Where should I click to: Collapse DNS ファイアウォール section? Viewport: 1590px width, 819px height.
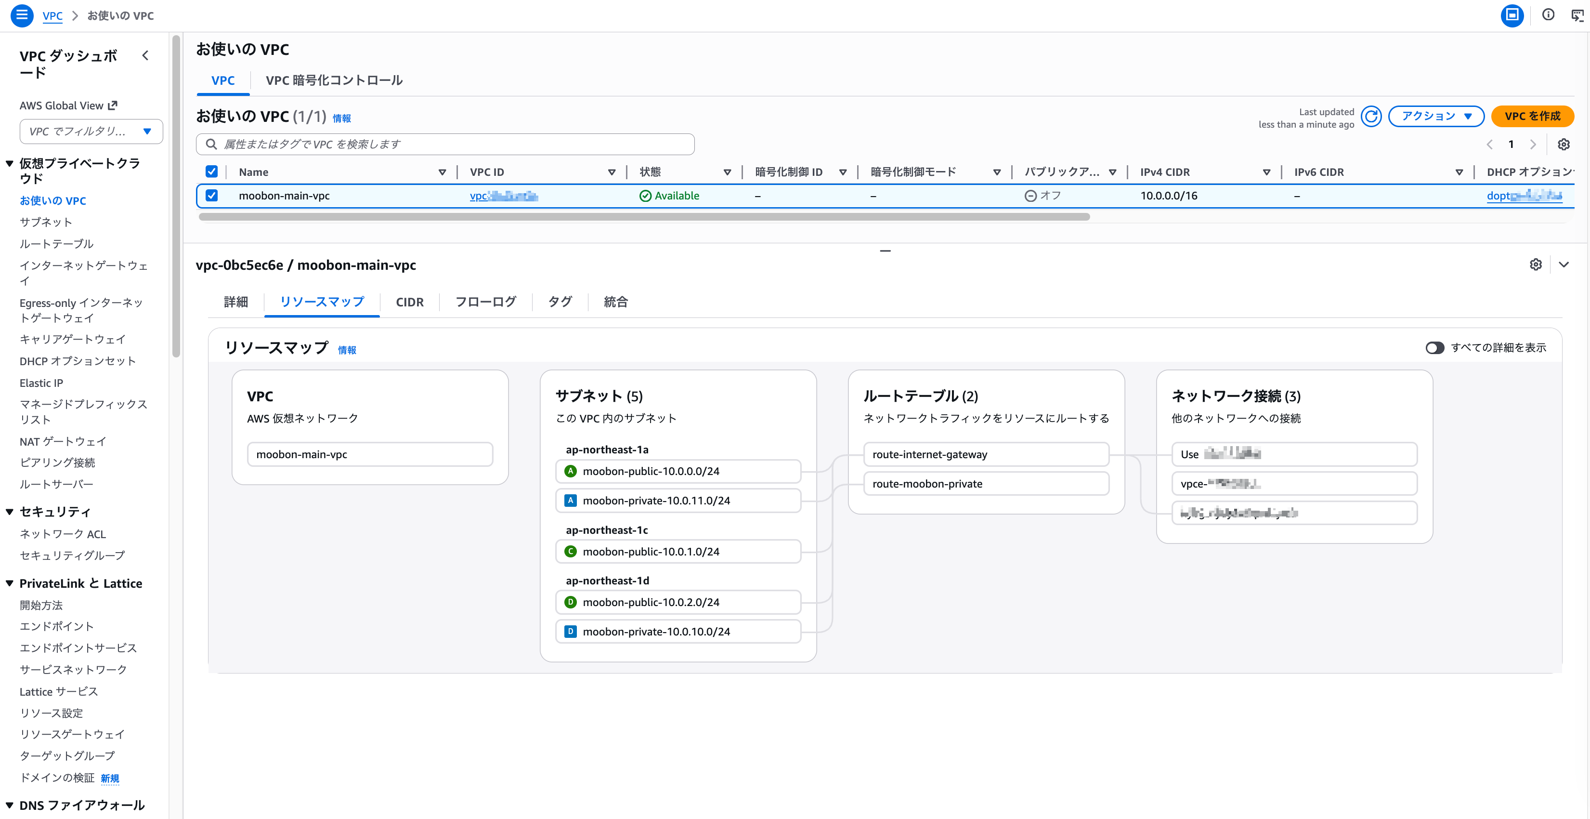(x=10, y=806)
